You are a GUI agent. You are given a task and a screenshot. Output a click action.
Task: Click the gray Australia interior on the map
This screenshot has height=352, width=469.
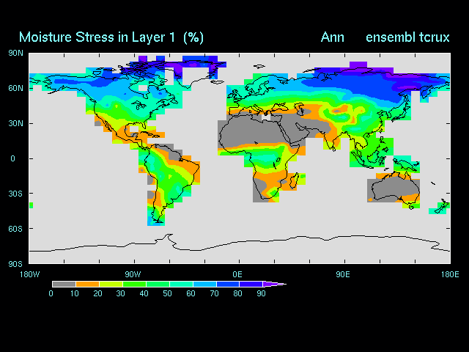(394, 188)
